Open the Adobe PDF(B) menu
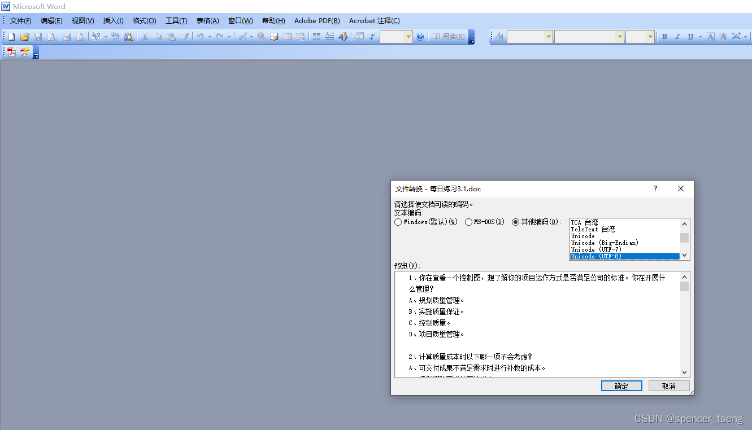 pos(316,20)
